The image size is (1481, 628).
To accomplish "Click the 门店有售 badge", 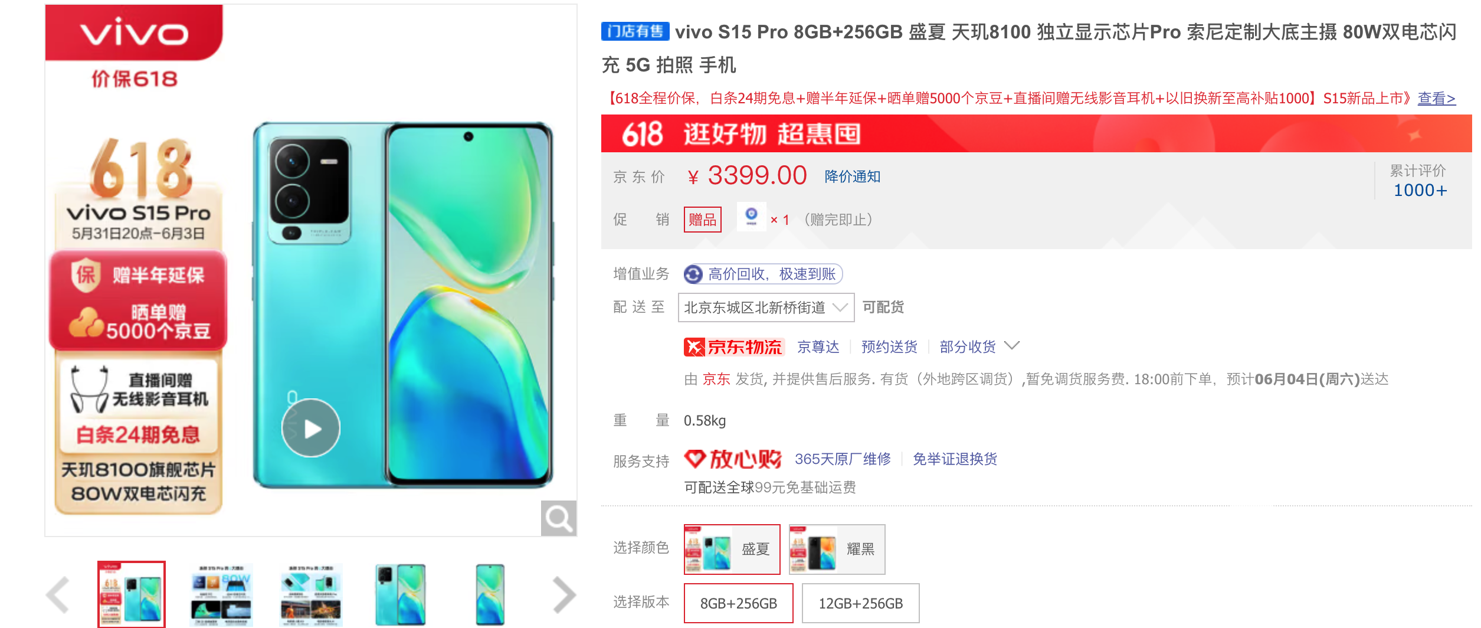I will pyautogui.click(x=635, y=31).
